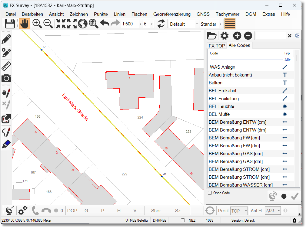306x228 pixels.
Task: Click the Save floppy disk icon
Action: (10, 24)
